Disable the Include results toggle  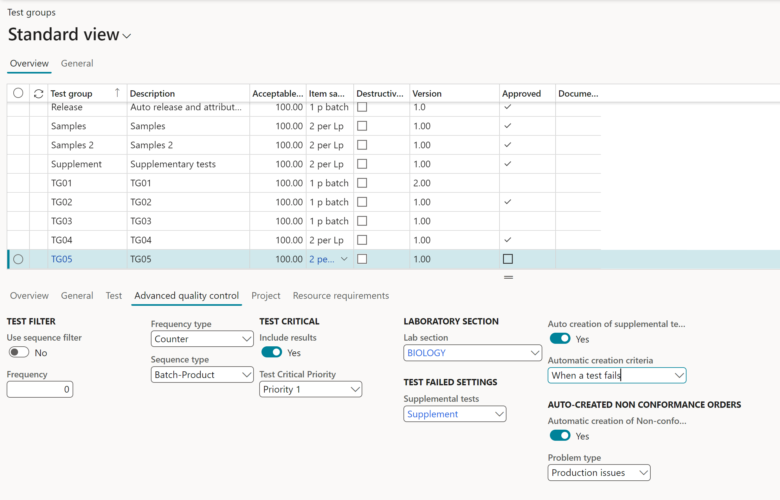pos(272,352)
